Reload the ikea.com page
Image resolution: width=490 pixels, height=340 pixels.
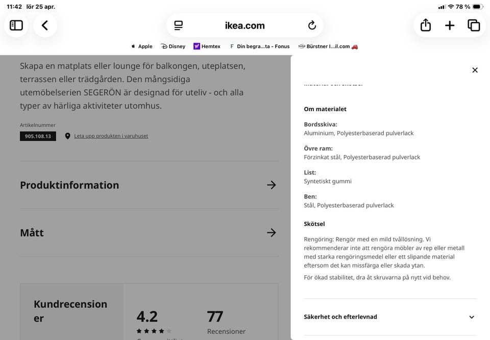pos(312,25)
